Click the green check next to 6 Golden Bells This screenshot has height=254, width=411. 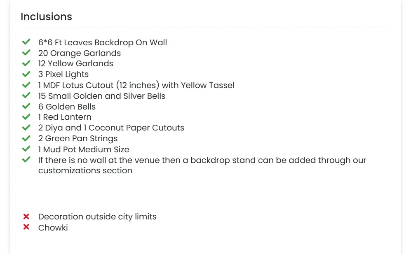point(26,106)
